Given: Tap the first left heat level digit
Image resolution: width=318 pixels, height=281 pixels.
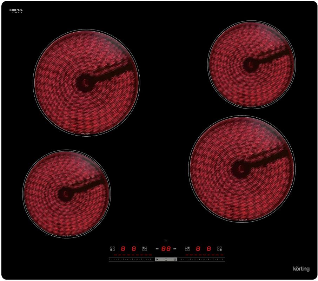Looking at the screenshot, I should coord(123,248).
